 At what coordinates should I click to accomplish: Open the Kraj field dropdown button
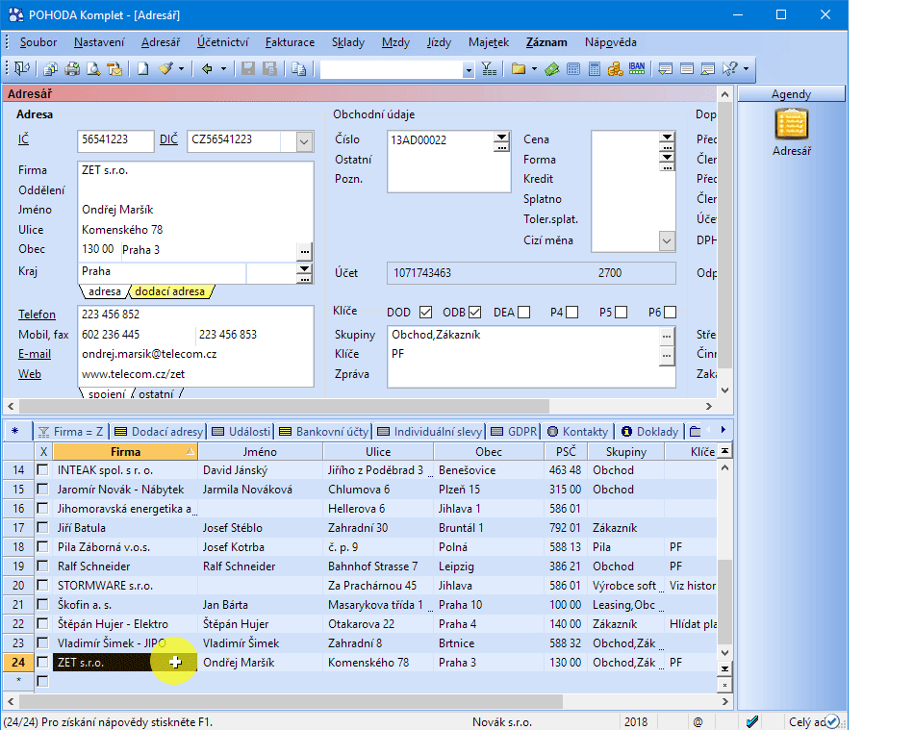304,268
